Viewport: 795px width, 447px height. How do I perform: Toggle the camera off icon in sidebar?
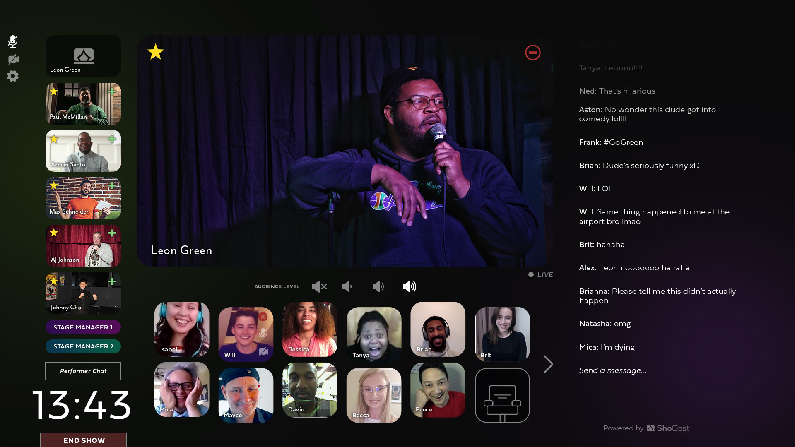(13, 59)
